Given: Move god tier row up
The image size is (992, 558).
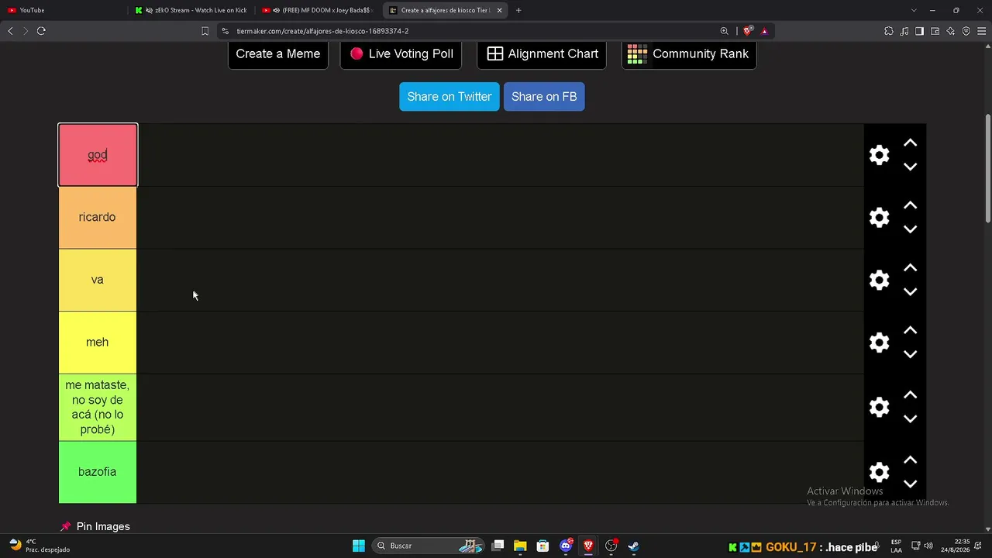Looking at the screenshot, I should pos(911,143).
